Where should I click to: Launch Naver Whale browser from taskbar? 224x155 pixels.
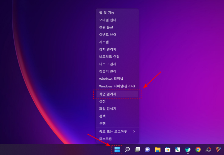click(188, 150)
